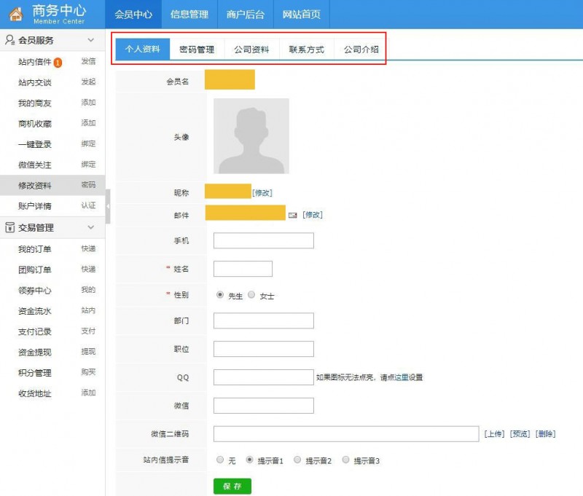Screen dimensions: 583x496
Task: Collapse the sidebar with the arrow handle
Action: 108,206
